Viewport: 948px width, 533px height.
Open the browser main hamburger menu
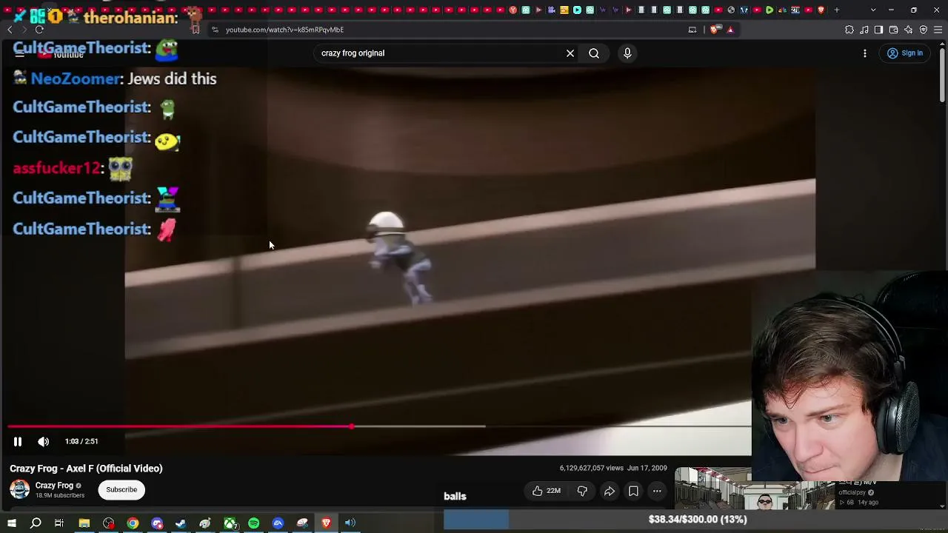[938, 30]
